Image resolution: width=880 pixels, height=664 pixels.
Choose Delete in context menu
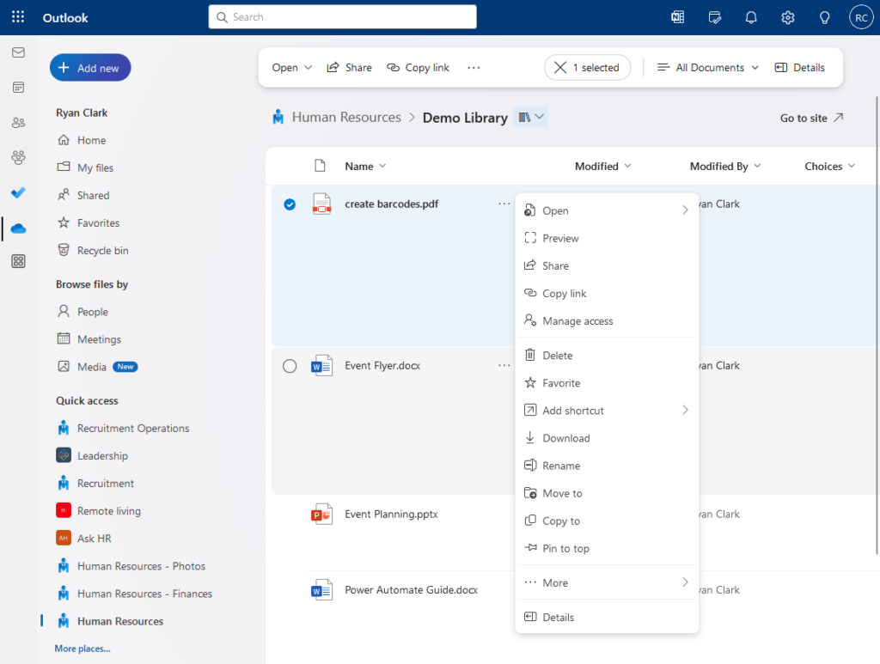[x=607, y=355]
